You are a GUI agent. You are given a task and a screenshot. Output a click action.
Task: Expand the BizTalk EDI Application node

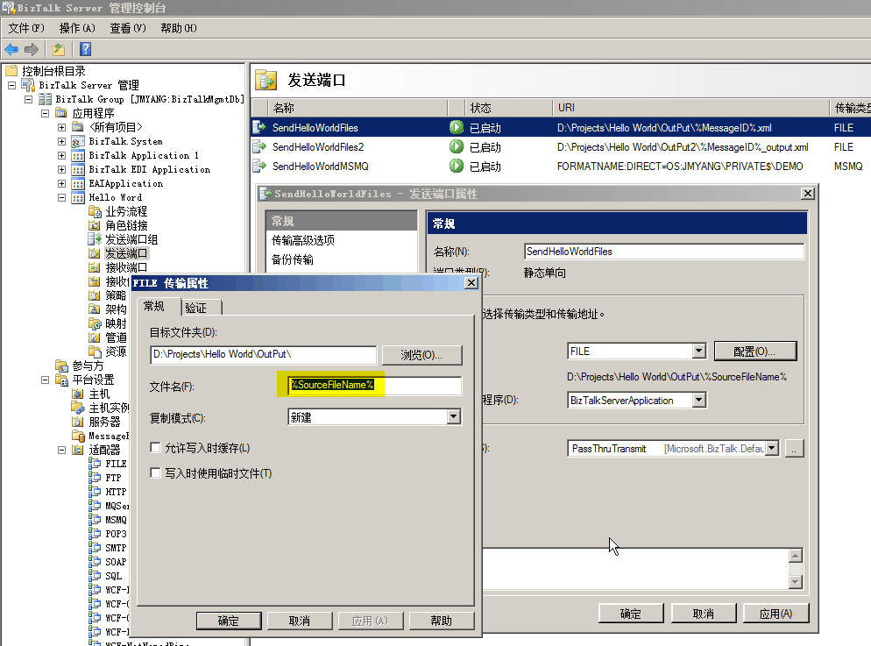pyautogui.click(x=61, y=169)
